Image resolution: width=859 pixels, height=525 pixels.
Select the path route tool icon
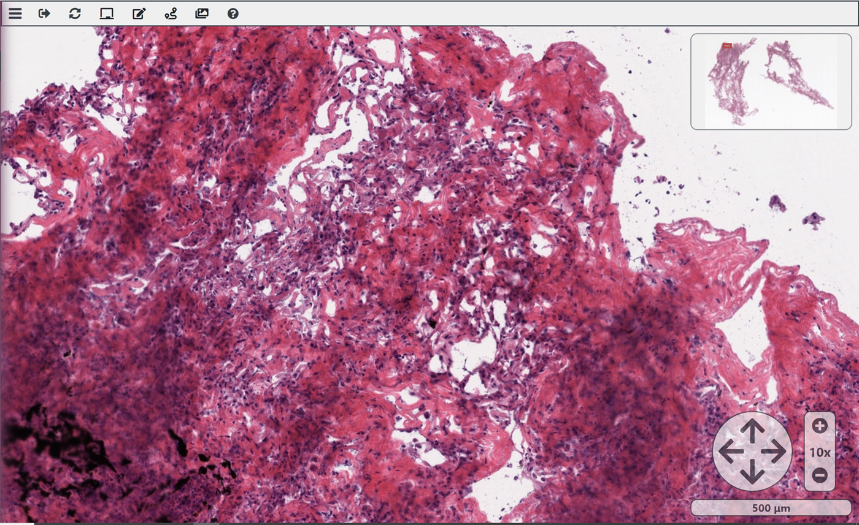(171, 13)
